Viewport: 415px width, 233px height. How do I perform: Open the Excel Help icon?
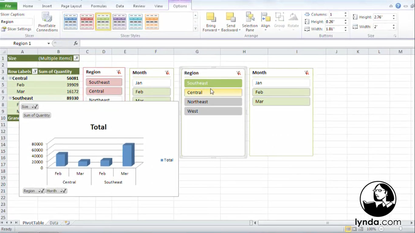pos(398,6)
